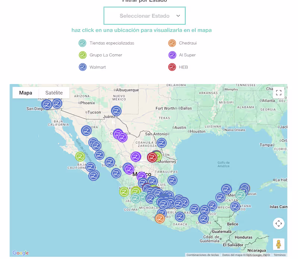Select the blue marker south of San Antonio
298x259 pixels.
click(x=162, y=143)
